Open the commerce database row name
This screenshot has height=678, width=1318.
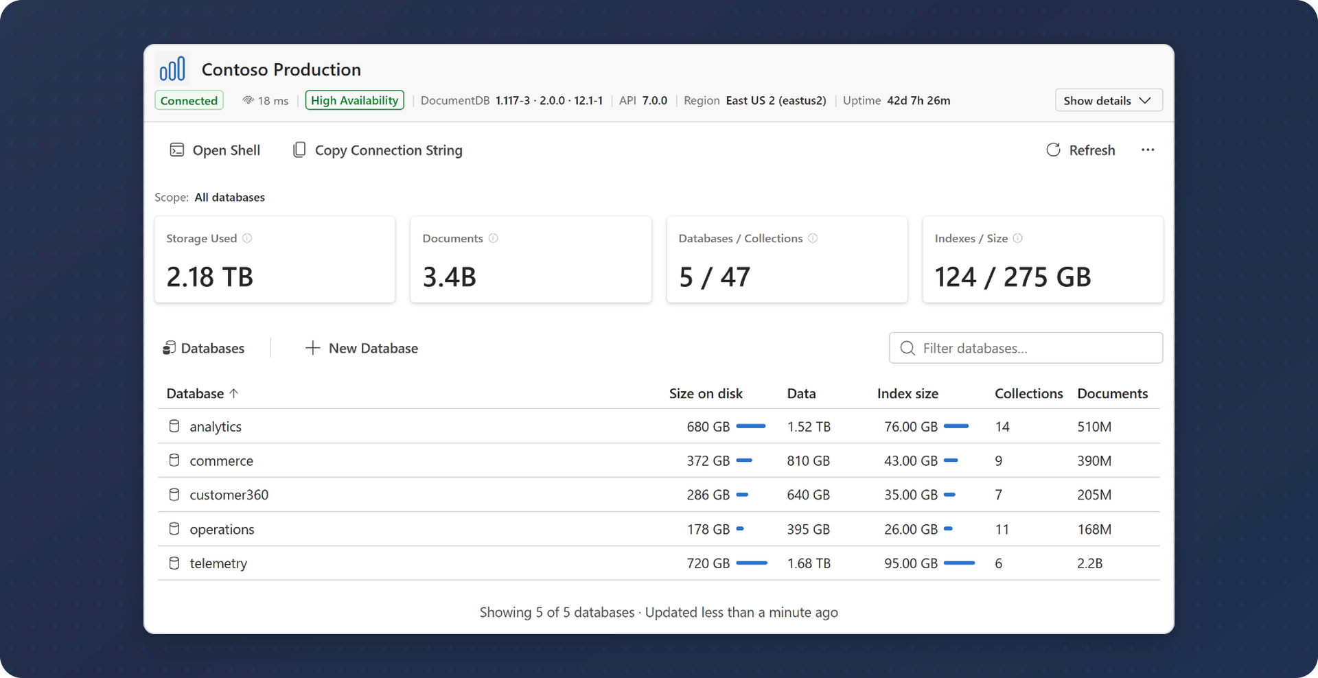221,461
